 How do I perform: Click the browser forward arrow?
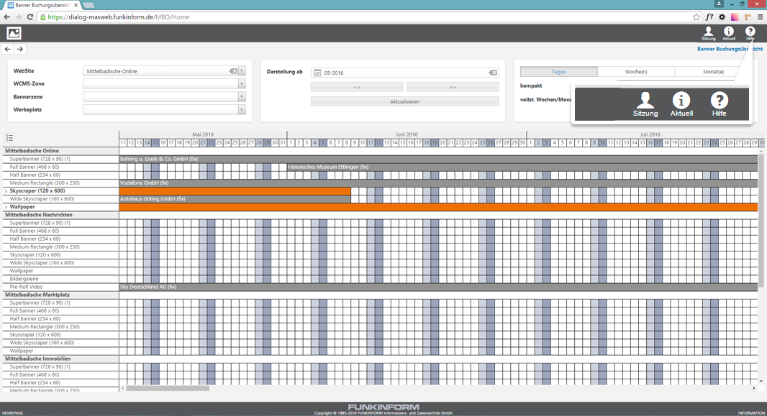click(19, 17)
